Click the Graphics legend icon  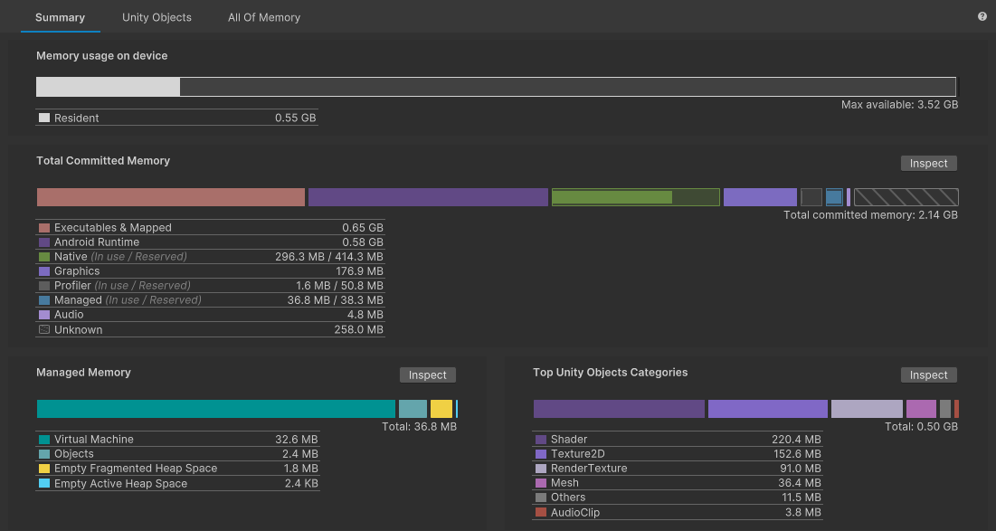pos(43,270)
